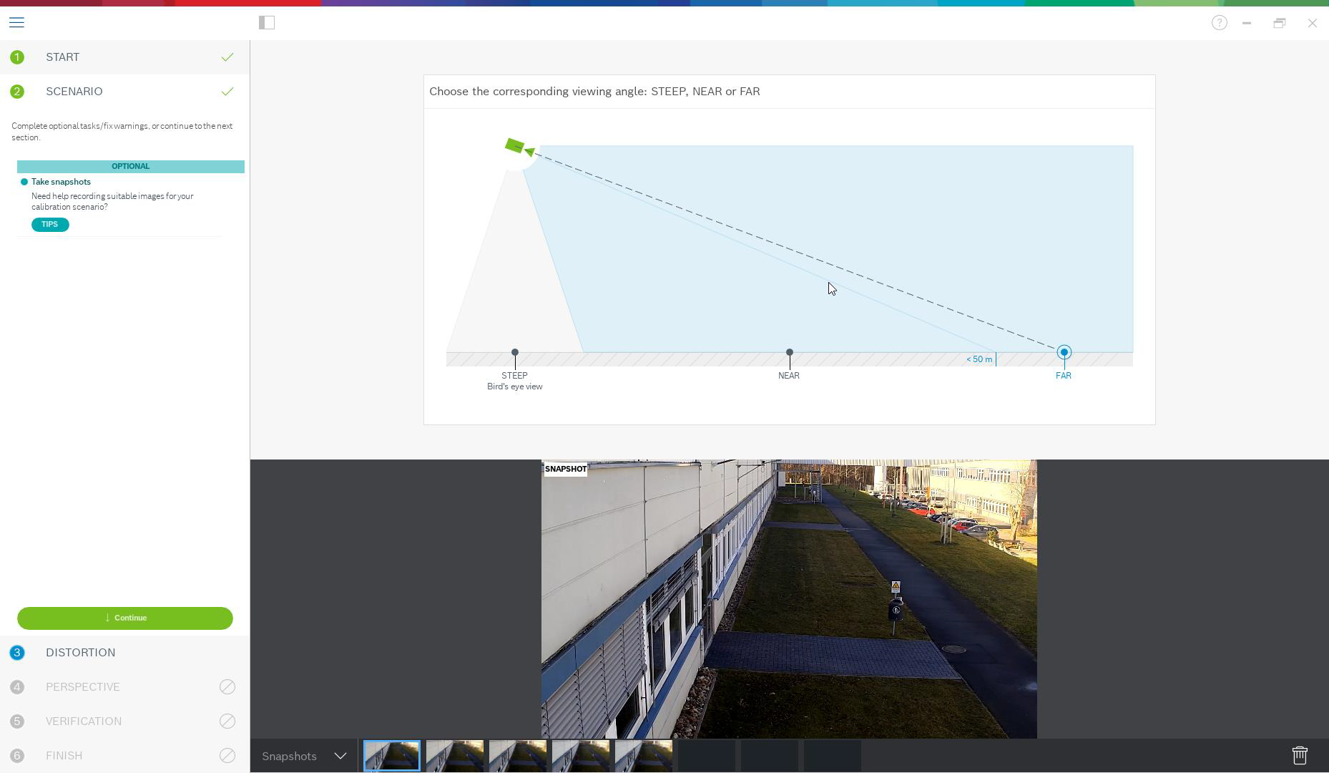The width and height of the screenshot is (1329, 773).
Task: Open the help question mark icon
Action: click(1220, 23)
